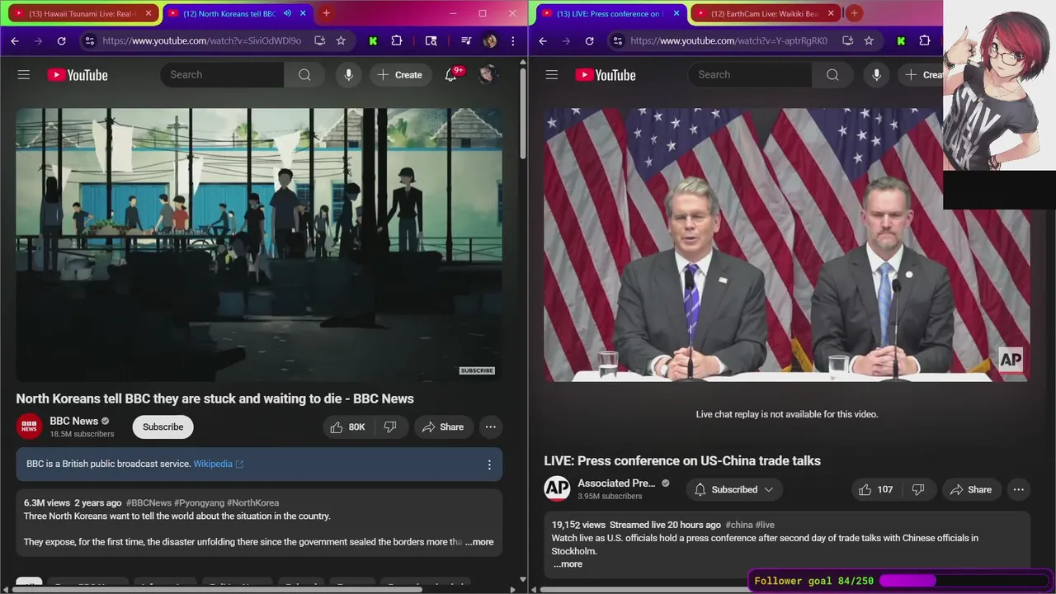Open the Create menu in left window
The image size is (1056, 594).
(x=400, y=75)
